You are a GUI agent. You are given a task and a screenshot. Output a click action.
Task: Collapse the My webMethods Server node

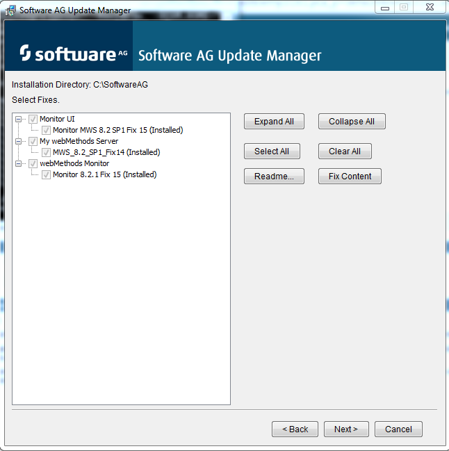click(x=18, y=141)
